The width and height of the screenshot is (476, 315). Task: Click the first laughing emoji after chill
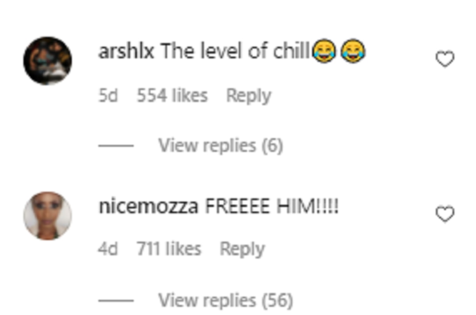tap(324, 52)
